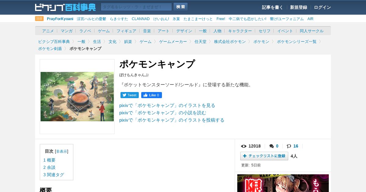The height and width of the screenshot is (192, 366).
Task: Select the アート category tab
Action: (163, 31)
